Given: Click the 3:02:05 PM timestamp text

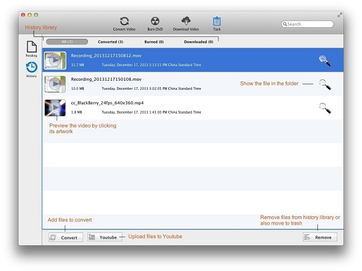Looking at the screenshot, I should pyautogui.click(x=151, y=89).
